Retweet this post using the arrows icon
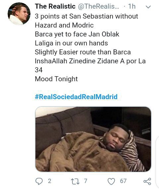 [75, 181]
